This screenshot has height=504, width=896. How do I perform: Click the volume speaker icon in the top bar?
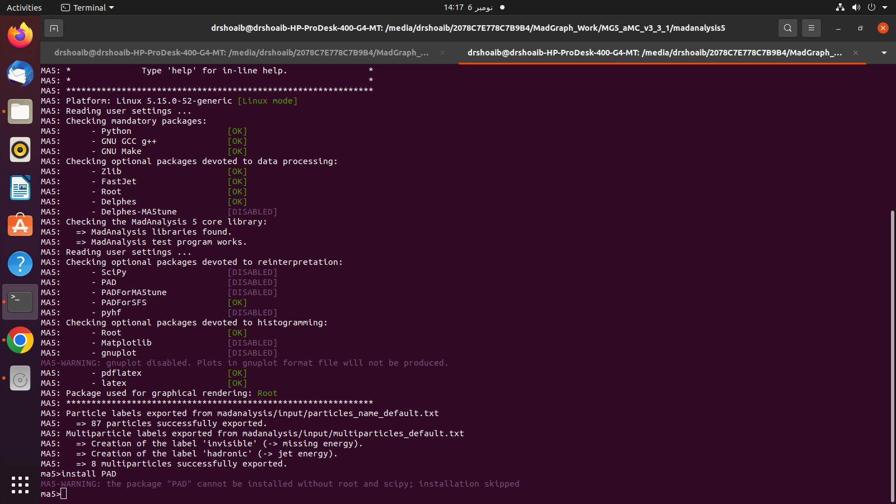point(856,7)
